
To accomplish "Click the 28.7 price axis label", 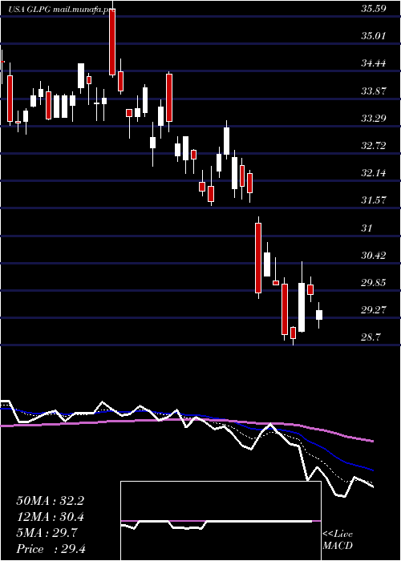I will point(371,337).
